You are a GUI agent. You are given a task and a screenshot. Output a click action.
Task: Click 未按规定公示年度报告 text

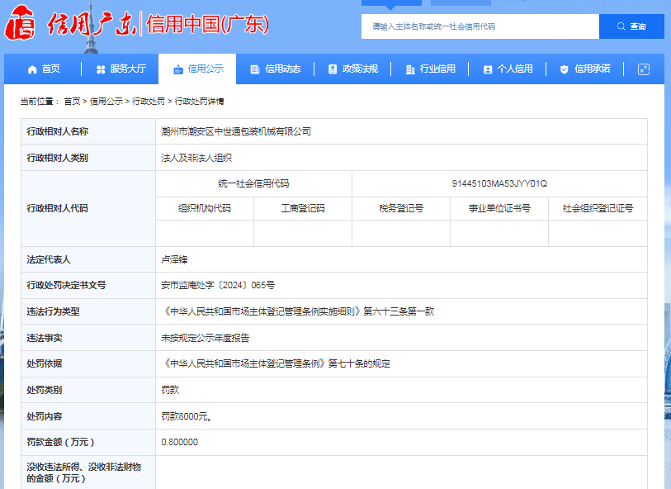click(x=205, y=338)
